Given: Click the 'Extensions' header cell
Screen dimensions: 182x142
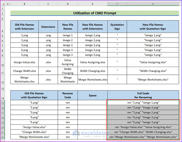Looking at the screenshot, I should [48, 27].
